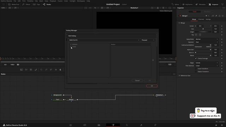Open the File menu
This screenshot has height=127, width=226.
(15, 1)
